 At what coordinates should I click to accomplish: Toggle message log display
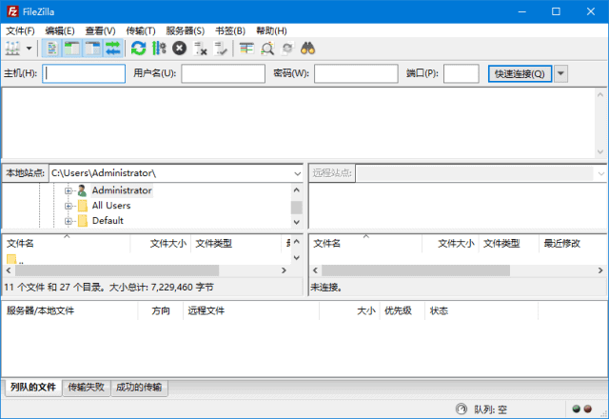click(52, 48)
